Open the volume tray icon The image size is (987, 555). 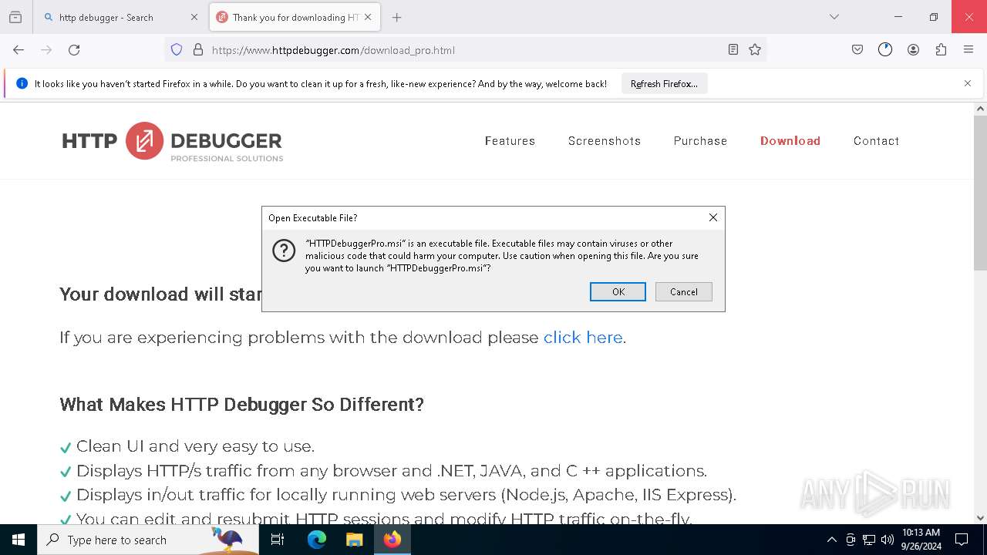tap(888, 540)
